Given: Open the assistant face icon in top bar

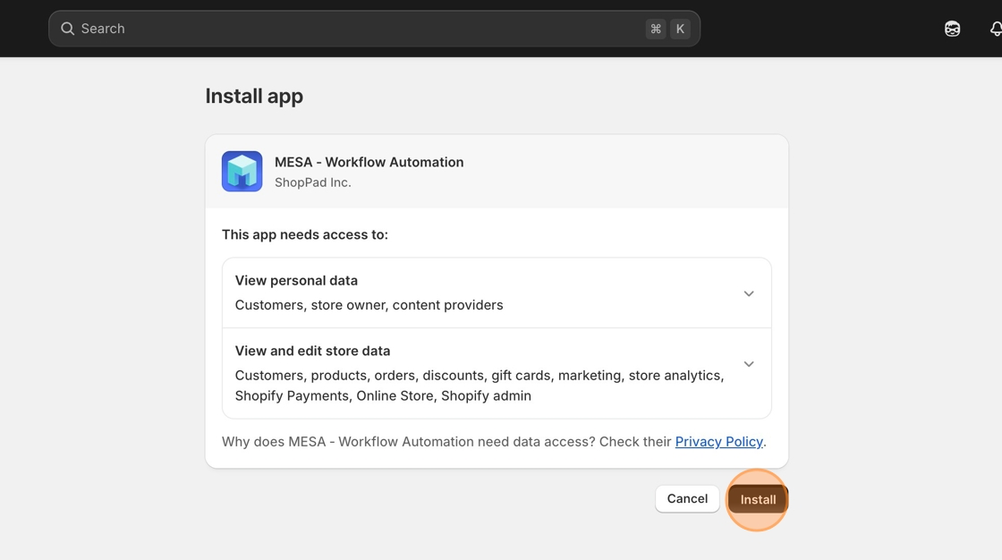Looking at the screenshot, I should point(952,29).
